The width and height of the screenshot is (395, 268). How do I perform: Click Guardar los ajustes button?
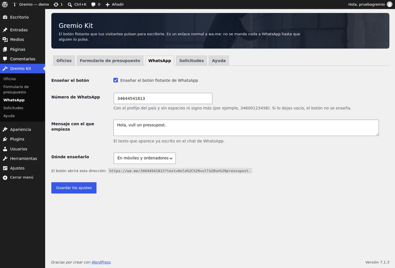click(74, 188)
